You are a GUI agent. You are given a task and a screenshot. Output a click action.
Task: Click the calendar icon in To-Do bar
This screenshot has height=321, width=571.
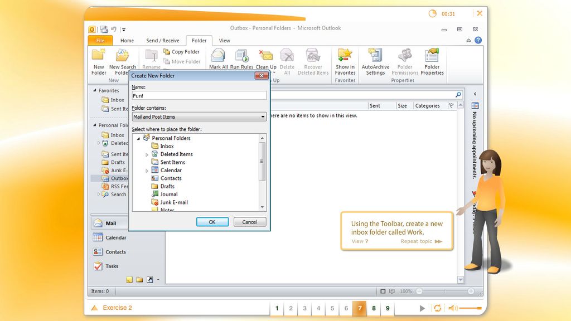pos(475,105)
